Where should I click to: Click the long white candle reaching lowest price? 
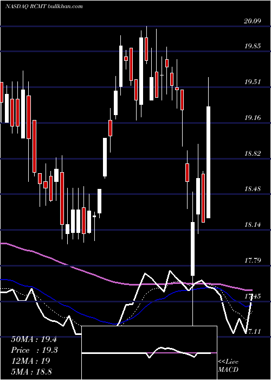192,249
